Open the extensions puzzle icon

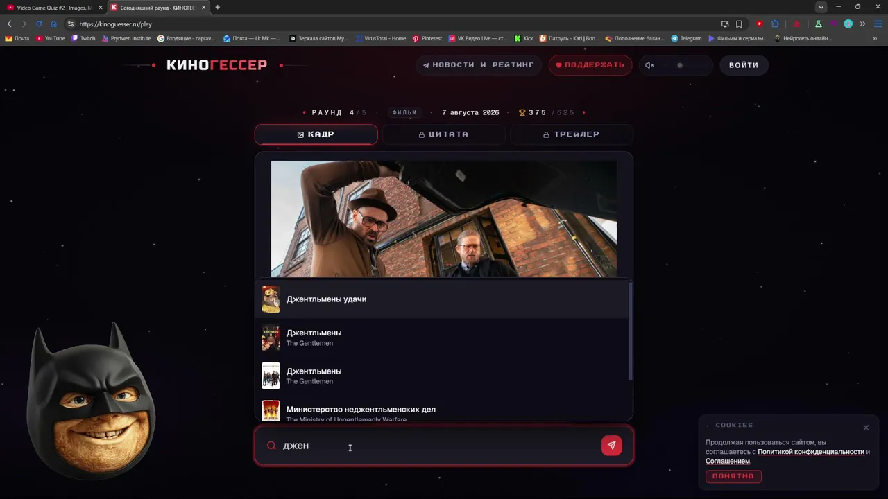775,24
